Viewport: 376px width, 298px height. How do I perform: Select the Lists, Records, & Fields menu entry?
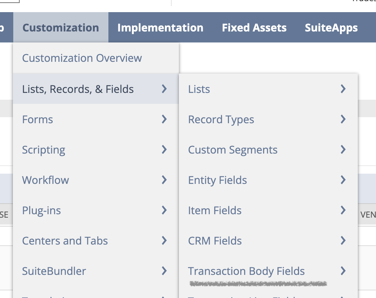pos(96,89)
